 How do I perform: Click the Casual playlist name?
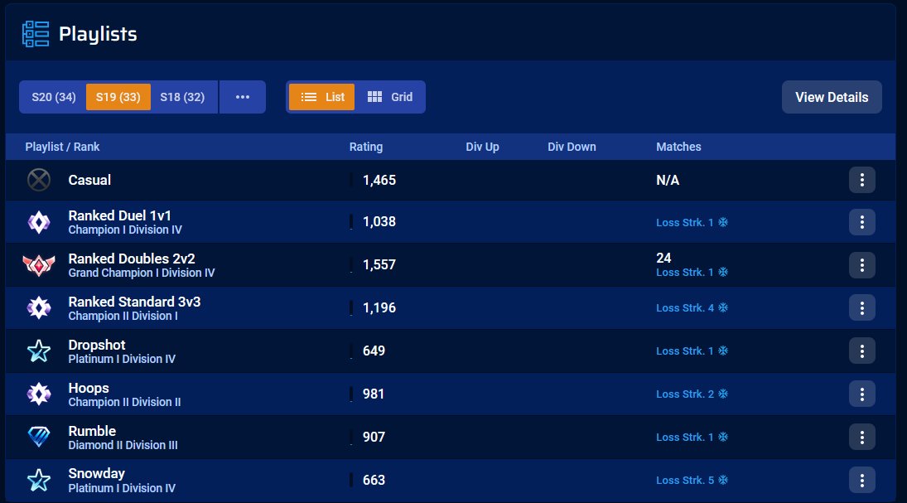(89, 180)
